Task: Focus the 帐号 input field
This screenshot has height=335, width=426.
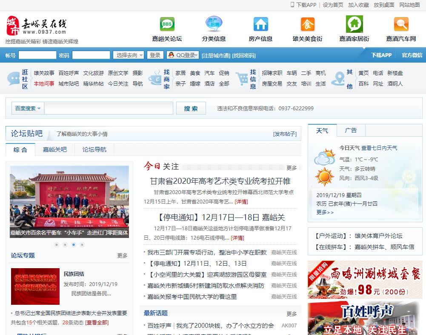Action: (x=37, y=55)
